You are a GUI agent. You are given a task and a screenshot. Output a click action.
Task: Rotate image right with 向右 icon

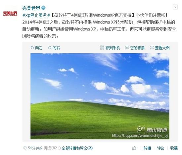coord(50,48)
